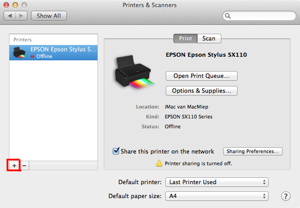Click into the search input field
The height and width of the screenshot is (208, 300).
tap(259, 16)
